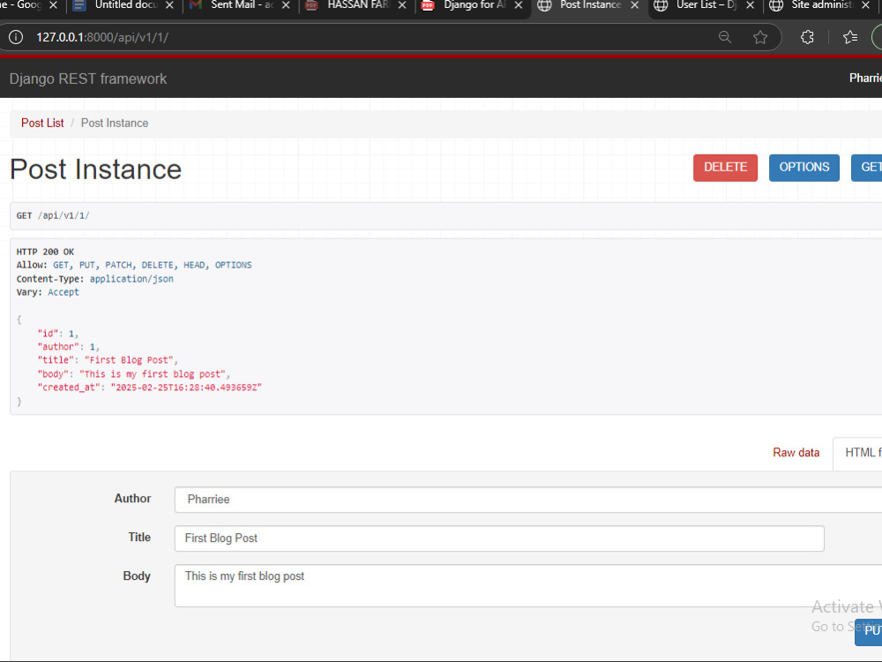Close the Django for API PDF tab
Viewport: 882px width, 662px height.
tap(518, 5)
